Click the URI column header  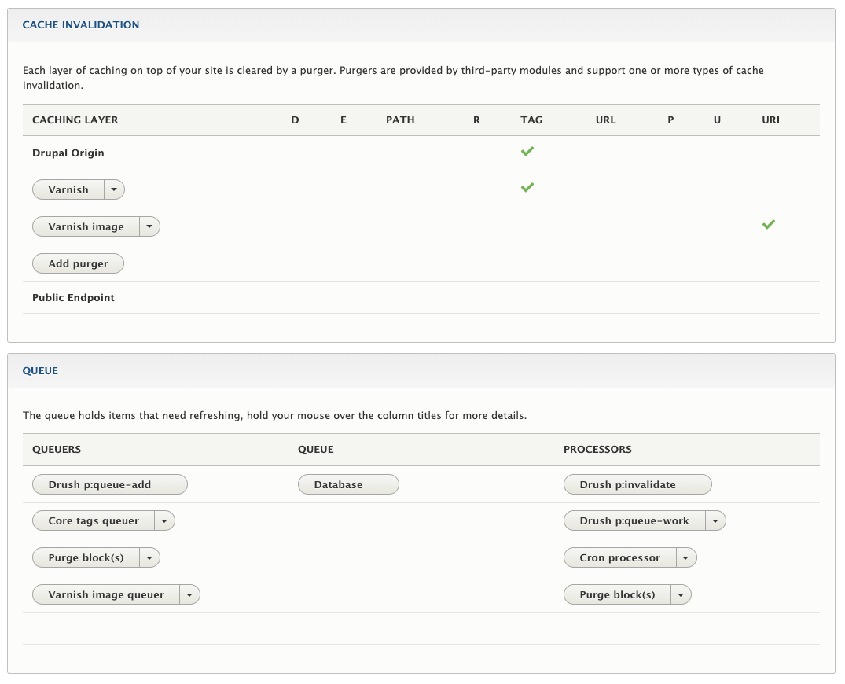coord(770,120)
